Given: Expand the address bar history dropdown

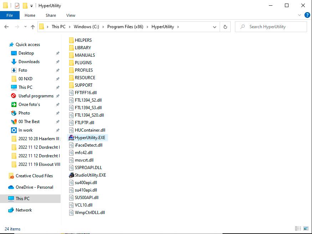Looking at the screenshot, I should pyautogui.click(x=215, y=27).
